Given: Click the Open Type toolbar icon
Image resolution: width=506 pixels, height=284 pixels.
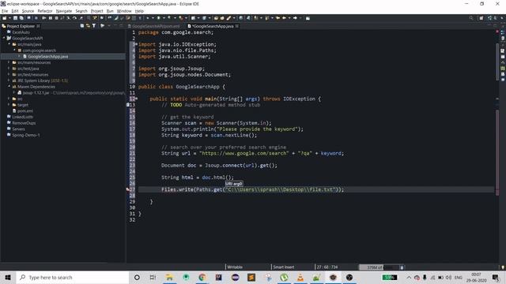Looking at the screenshot, I should click(216, 18).
